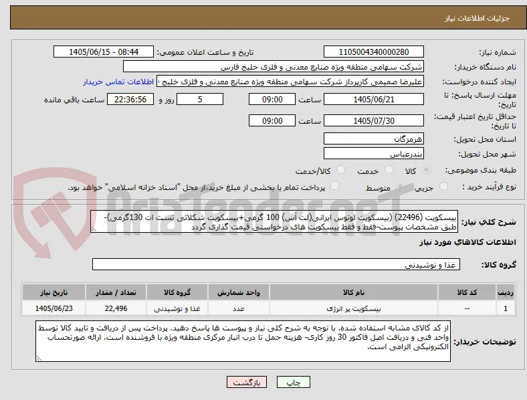Click row number 1 cell
Image resolution: width=527 pixels, height=400 pixels.
506,308
